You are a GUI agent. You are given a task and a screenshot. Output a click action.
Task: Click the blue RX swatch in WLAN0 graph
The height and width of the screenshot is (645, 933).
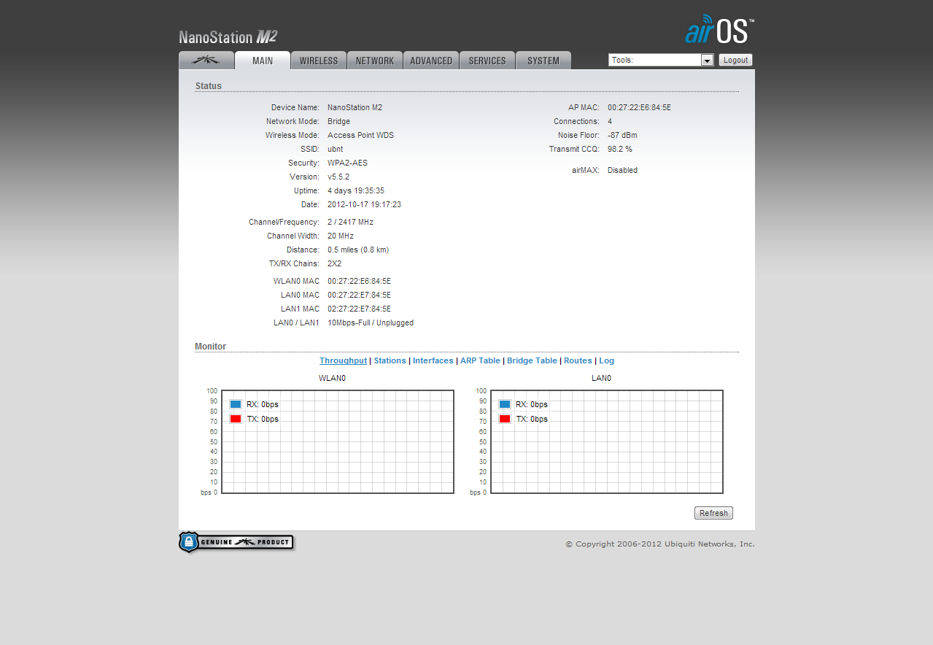click(x=236, y=404)
